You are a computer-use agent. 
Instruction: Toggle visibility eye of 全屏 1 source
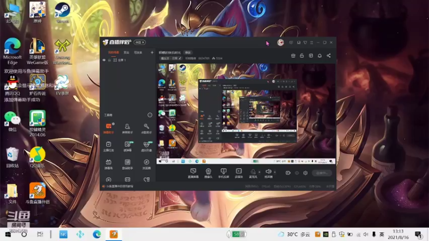point(104,60)
